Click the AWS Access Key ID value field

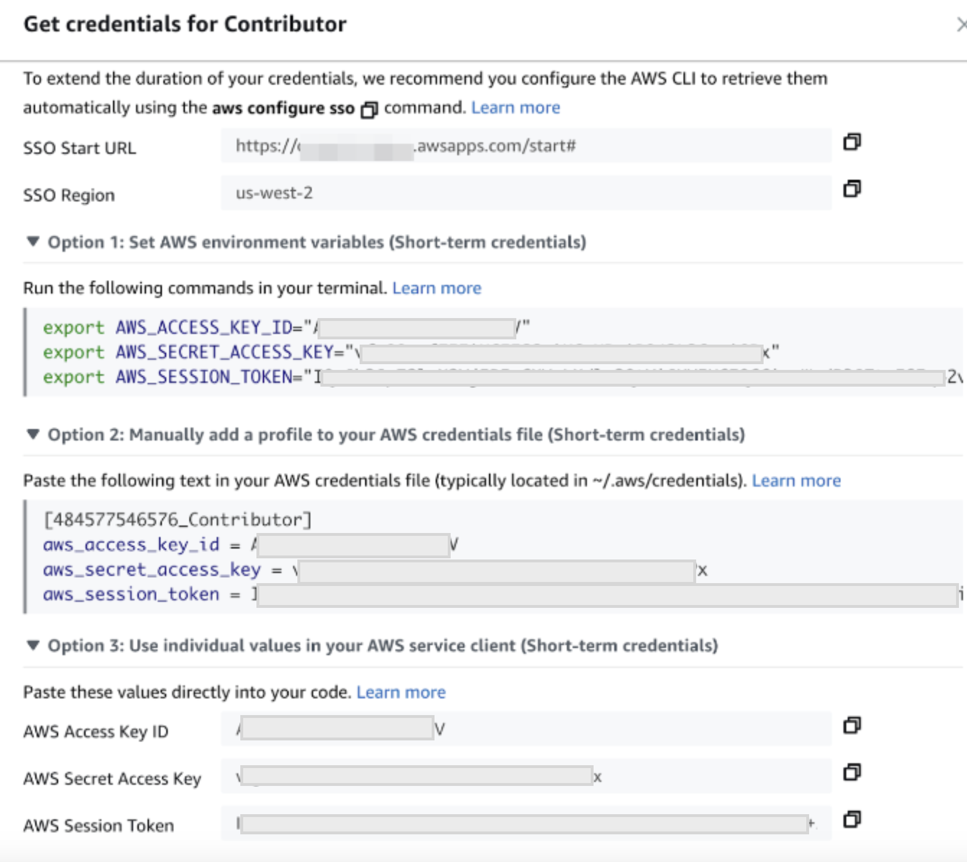point(526,729)
